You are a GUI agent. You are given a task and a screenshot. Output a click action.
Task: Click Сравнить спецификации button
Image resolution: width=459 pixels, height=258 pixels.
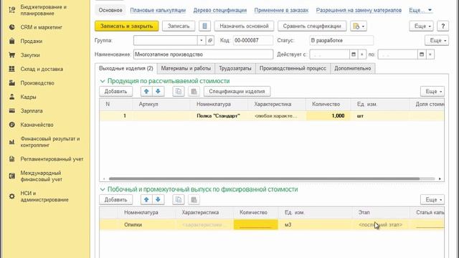pos(312,26)
